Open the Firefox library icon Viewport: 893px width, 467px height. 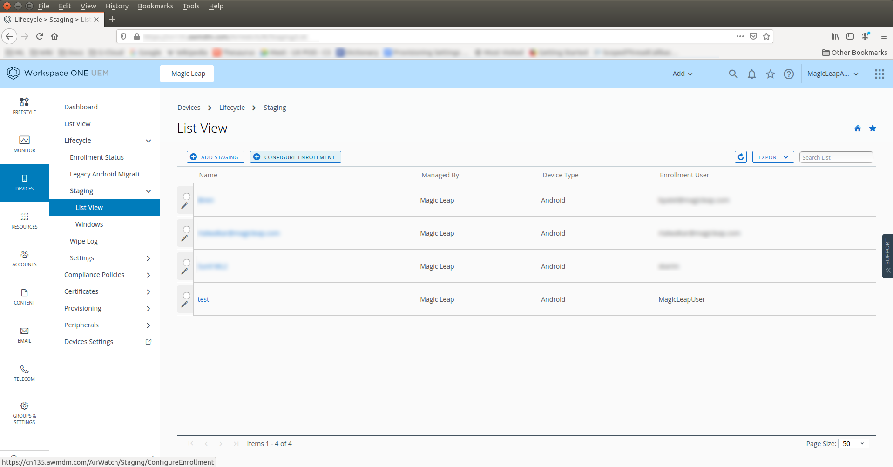point(835,36)
